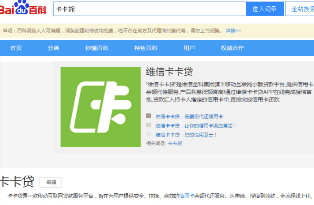This screenshot has width=314, height=205.
Task: Click the 编辑 button next to 卡卡贷 heading
Action: coord(50,182)
